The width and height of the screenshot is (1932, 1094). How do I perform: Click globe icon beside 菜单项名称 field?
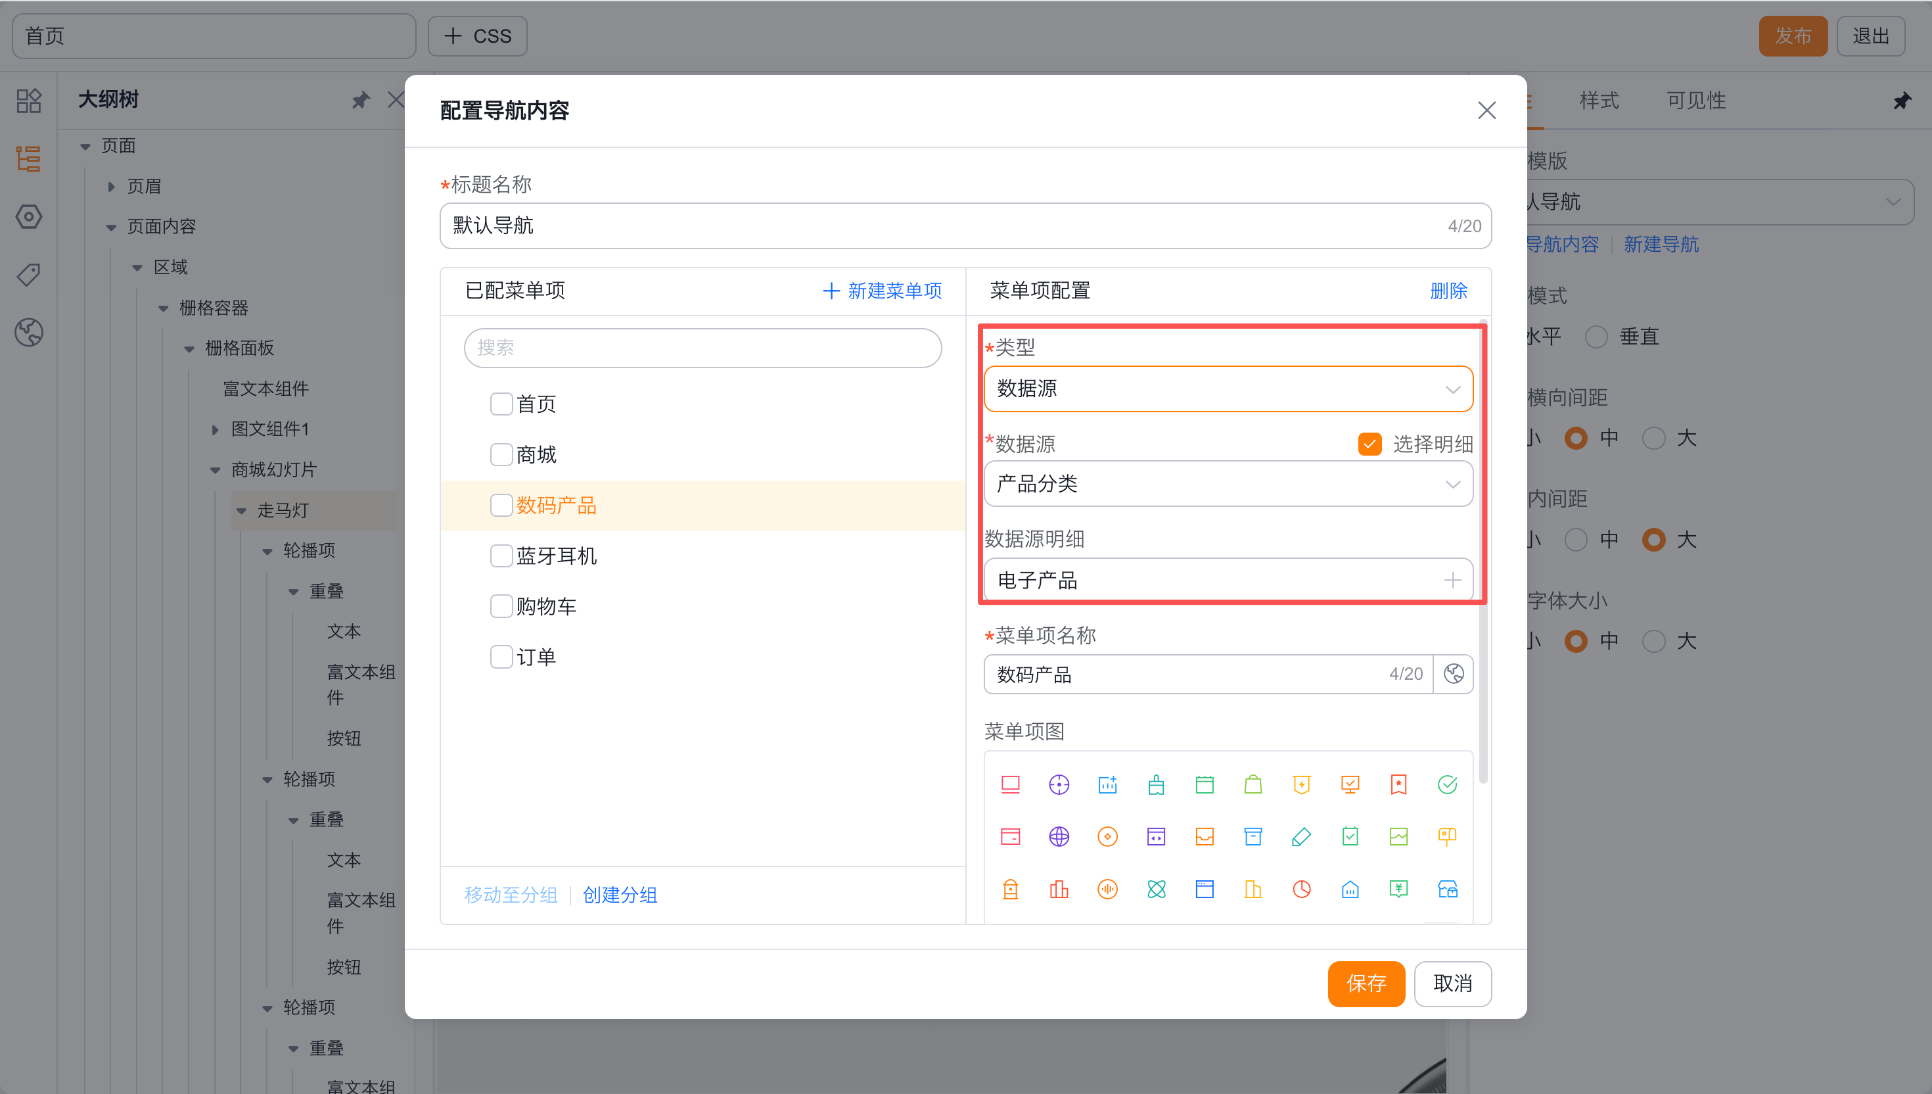pyautogui.click(x=1454, y=674)
